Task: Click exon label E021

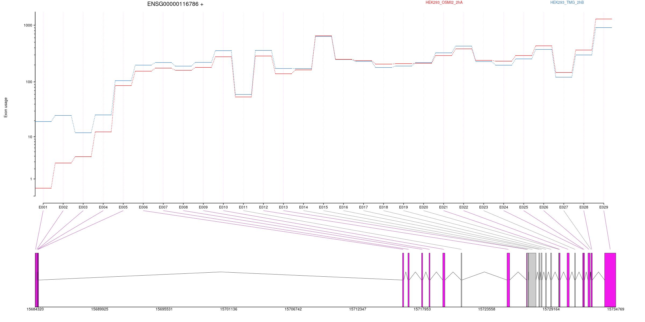Action: coord(443,207)
